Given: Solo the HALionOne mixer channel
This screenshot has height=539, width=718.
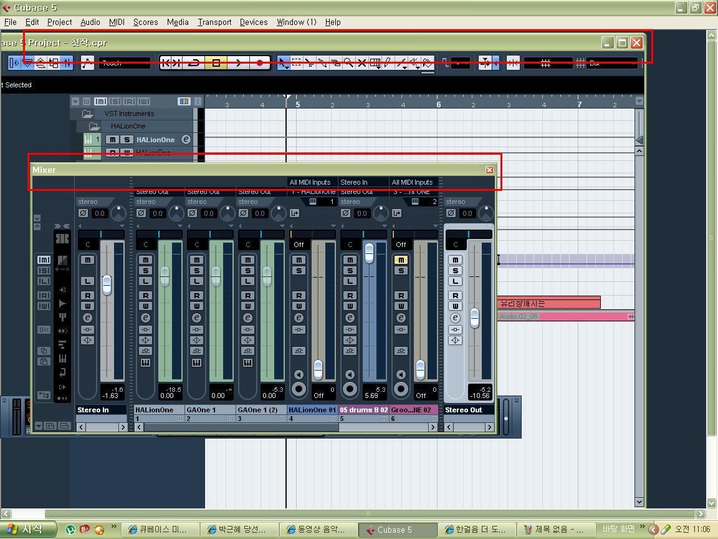Looking at the screenshot, I should click(x=146, y=270).
